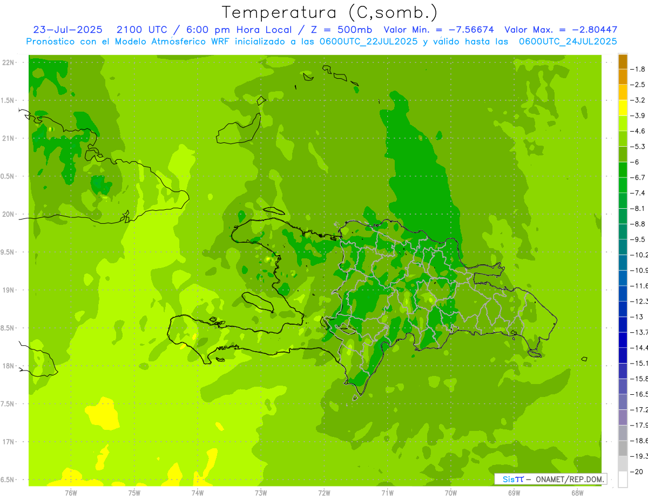Pick the lime swatch between -3.9 and -4.6
The width and height of the screenshot is (648, 500).
point(623,124)
